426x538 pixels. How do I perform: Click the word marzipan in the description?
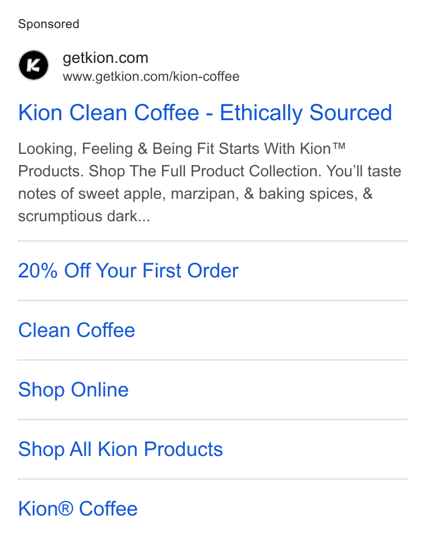click(x=205, y=194)
